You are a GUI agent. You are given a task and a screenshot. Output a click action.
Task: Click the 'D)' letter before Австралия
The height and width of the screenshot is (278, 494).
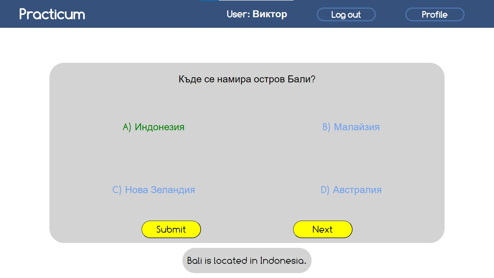click(325, 190)
